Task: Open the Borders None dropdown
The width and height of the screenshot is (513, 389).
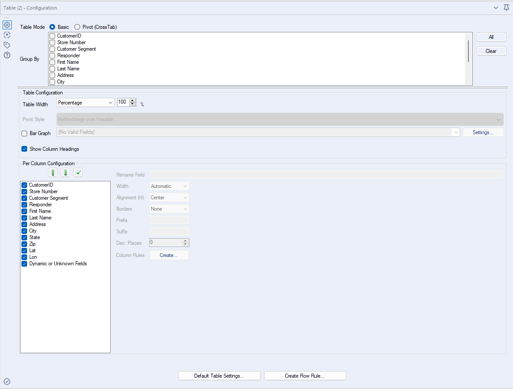Action: [x=169, y=209]
